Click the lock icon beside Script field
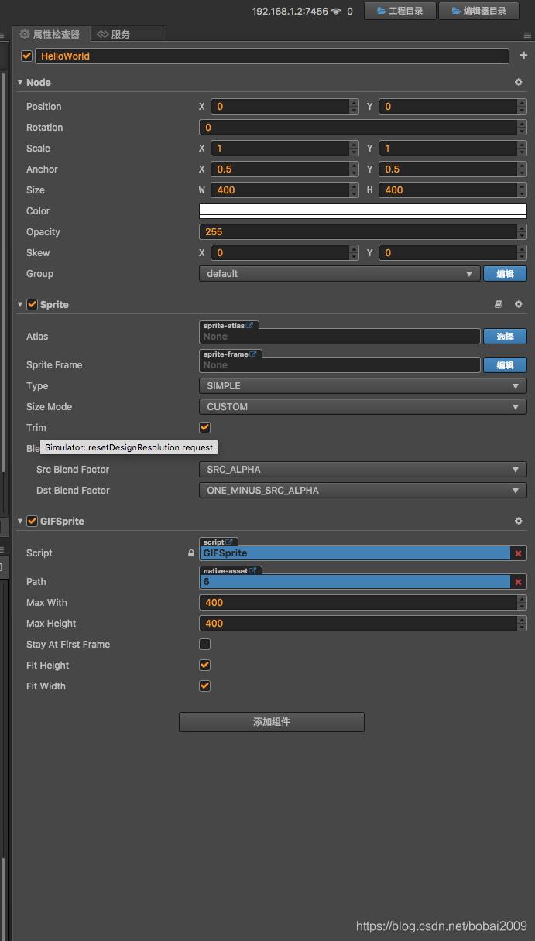 191,553
